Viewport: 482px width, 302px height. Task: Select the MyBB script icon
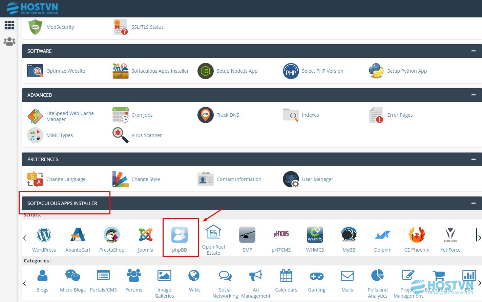coord(349,235)
